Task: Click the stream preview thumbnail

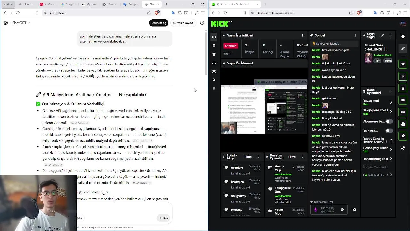Action: coord(264,109)
